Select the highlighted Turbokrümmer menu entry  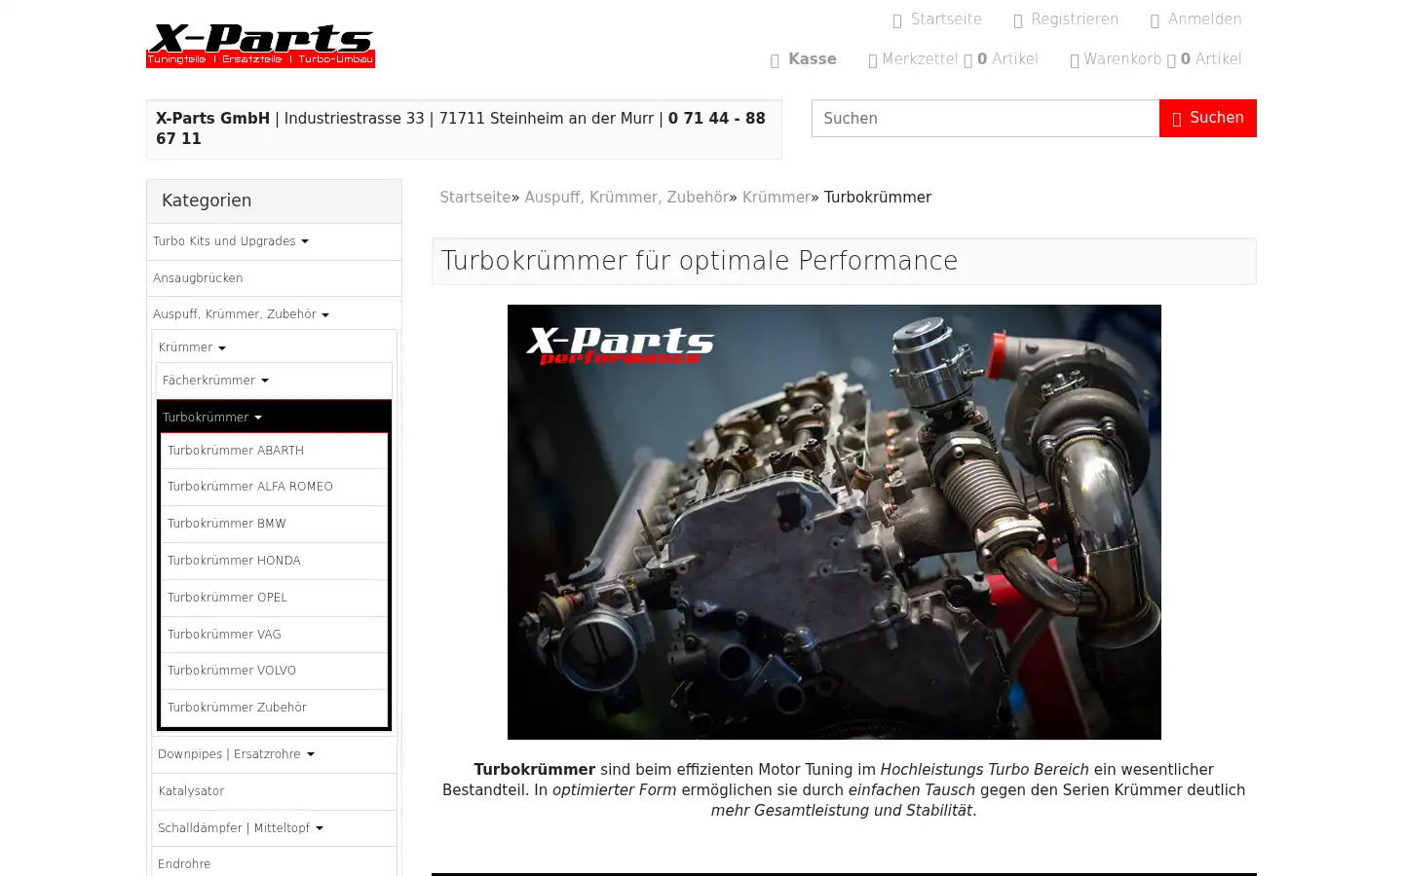tap(274, 417)
